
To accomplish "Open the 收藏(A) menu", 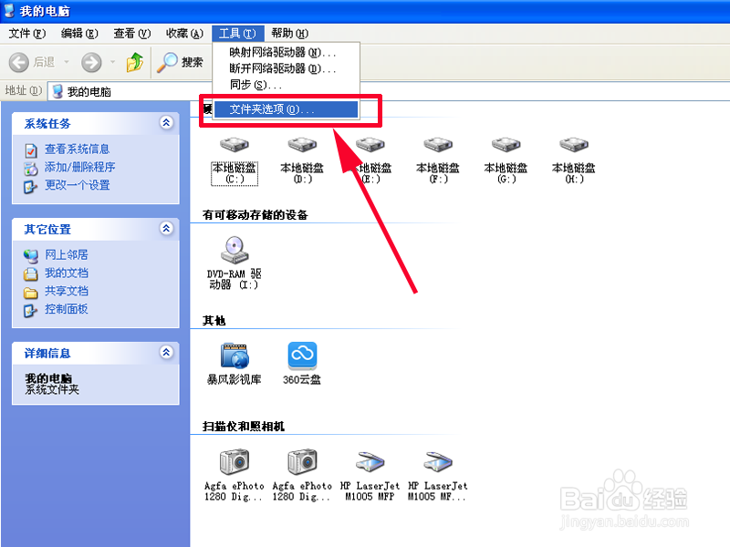I will click(x=185, y=34).
